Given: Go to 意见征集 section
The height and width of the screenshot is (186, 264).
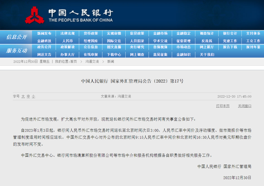Looking at the screenshot, I should [x=160, y=54].
